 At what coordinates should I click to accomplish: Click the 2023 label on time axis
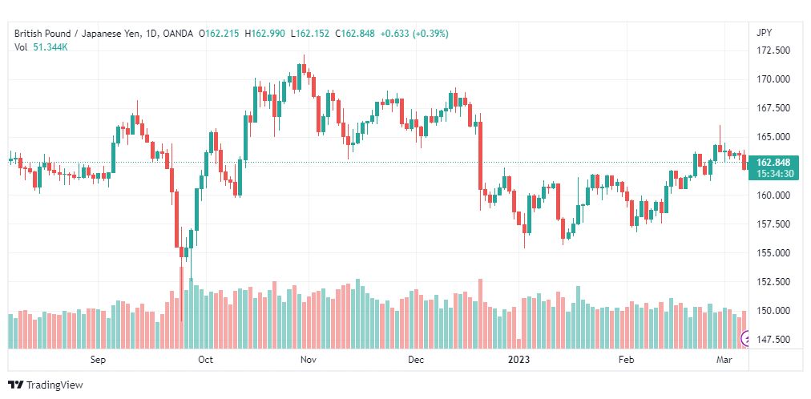pos(518,360)
